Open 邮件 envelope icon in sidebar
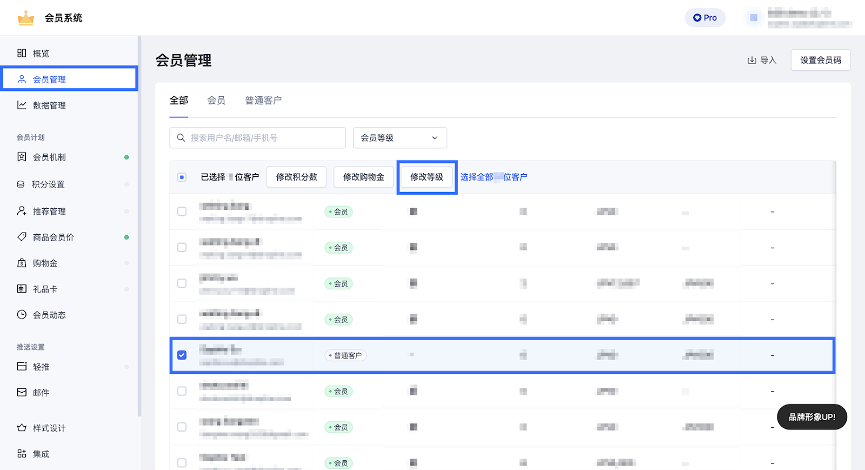865x470 pixels. coord(22,393)
